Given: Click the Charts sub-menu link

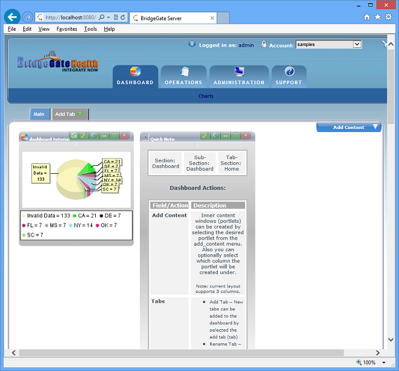Looking at the screenshot, I should tap(206, 96).
